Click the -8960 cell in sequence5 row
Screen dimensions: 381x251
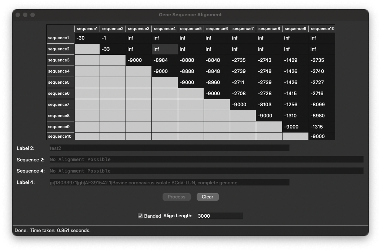[217, 82]
